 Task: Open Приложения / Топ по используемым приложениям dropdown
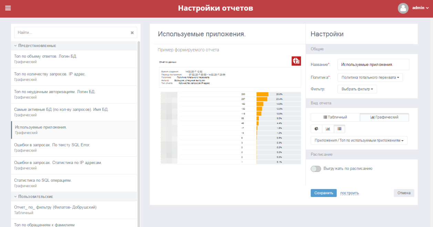(x=359, y=140)
